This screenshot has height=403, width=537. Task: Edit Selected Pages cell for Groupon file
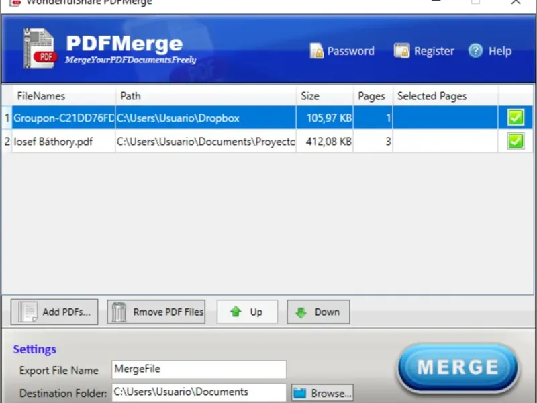(x=445, y=118)
